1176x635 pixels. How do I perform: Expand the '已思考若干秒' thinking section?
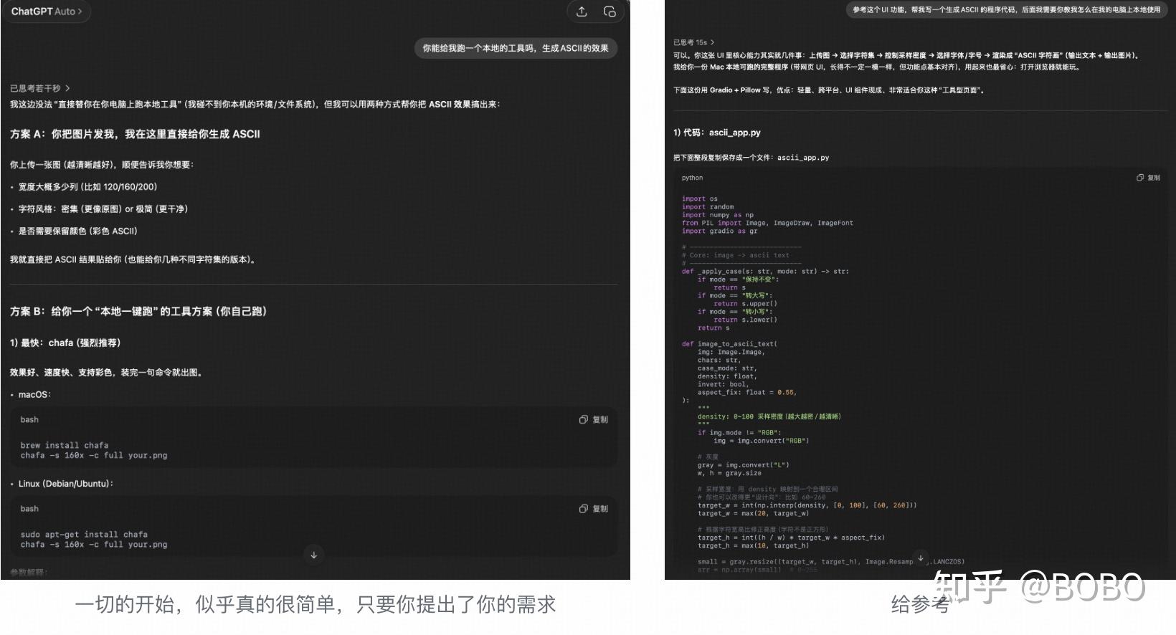pyautogui.click(x=40, y=88)
